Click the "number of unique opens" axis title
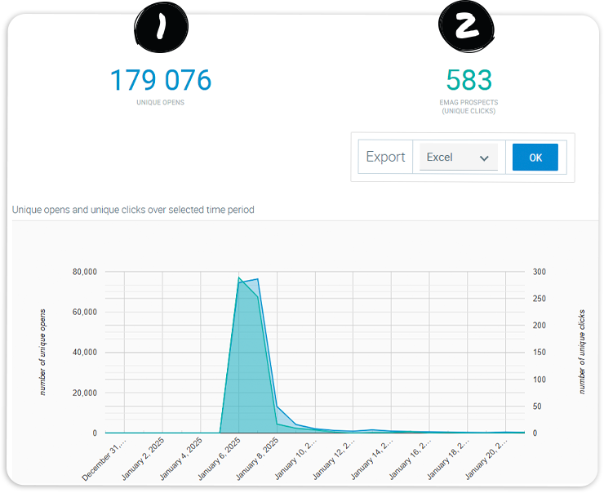604x493 pixels. click(x=42, y=352)
